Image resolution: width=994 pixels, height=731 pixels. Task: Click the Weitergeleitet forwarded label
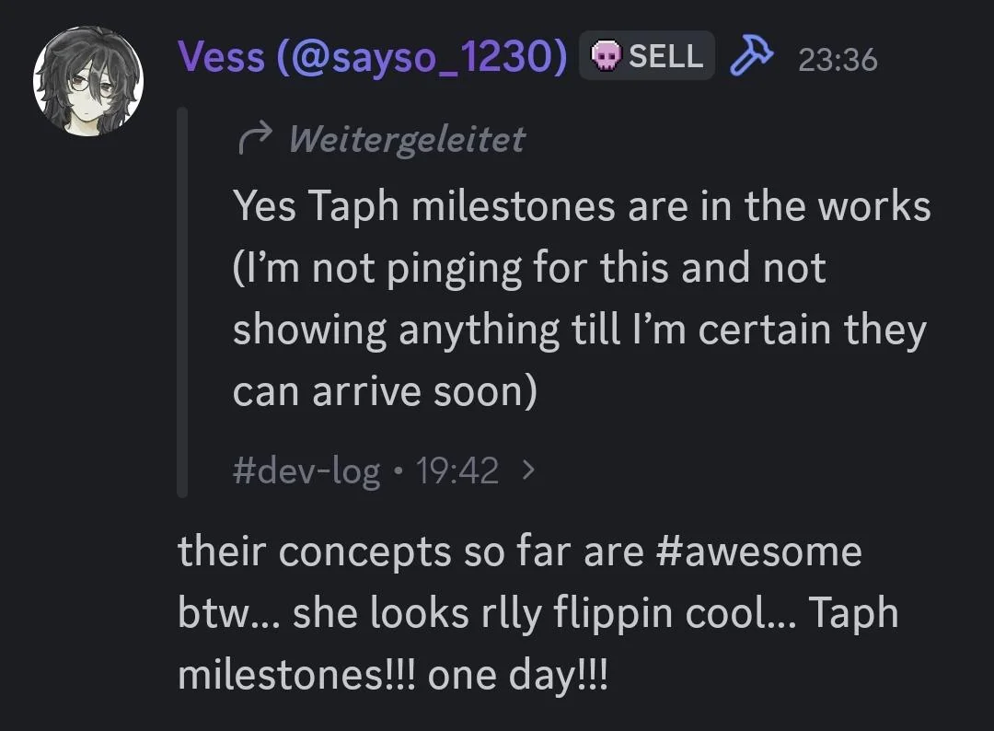tap(406, 140)
